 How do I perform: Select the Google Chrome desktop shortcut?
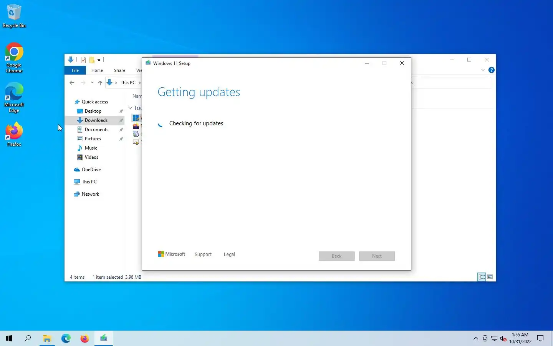tap(14, 58)
